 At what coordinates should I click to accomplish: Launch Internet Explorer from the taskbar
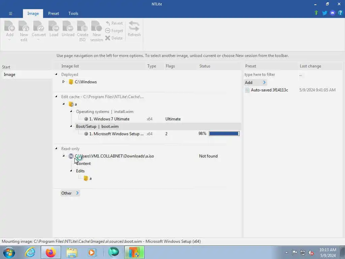[x=30, y=252]
